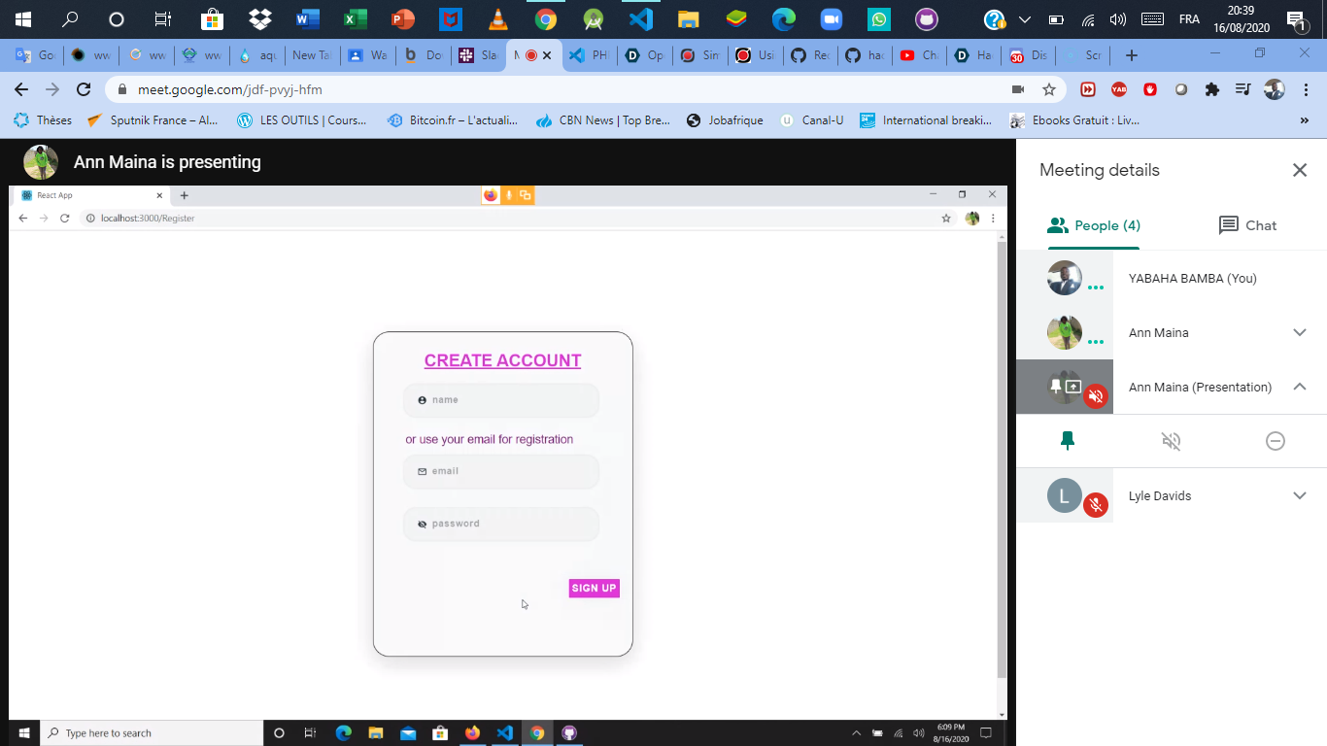Open Zoom from taskbar

click(x=831, y=18)
